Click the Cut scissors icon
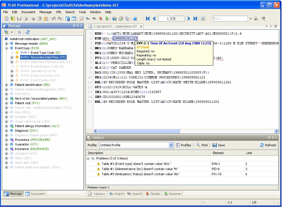The width and height of the screenshot is (282, 207). pos(33,19)
